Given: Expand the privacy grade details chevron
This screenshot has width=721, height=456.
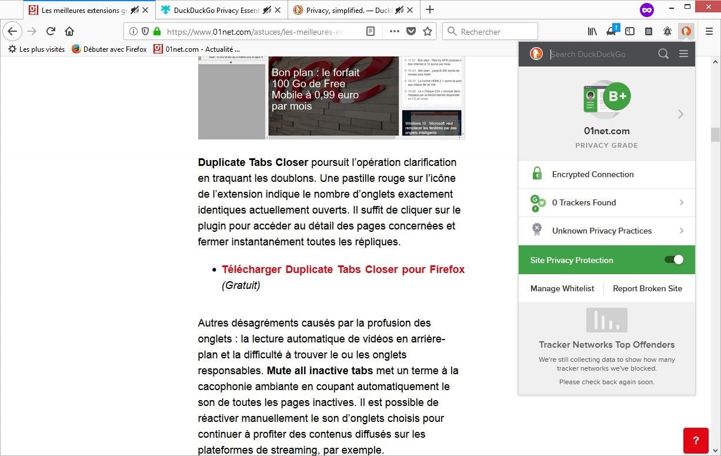Looking at the screenshot, I should pos(680,114).
